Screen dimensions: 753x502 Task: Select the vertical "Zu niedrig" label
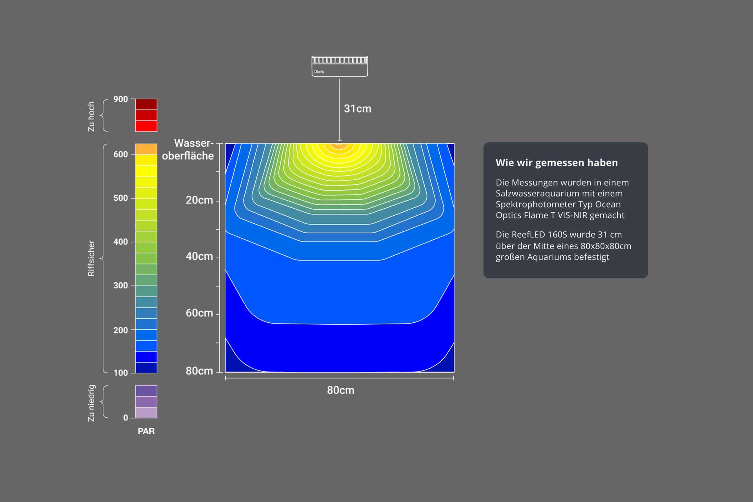pyautogui.click(x=91, y=403)
